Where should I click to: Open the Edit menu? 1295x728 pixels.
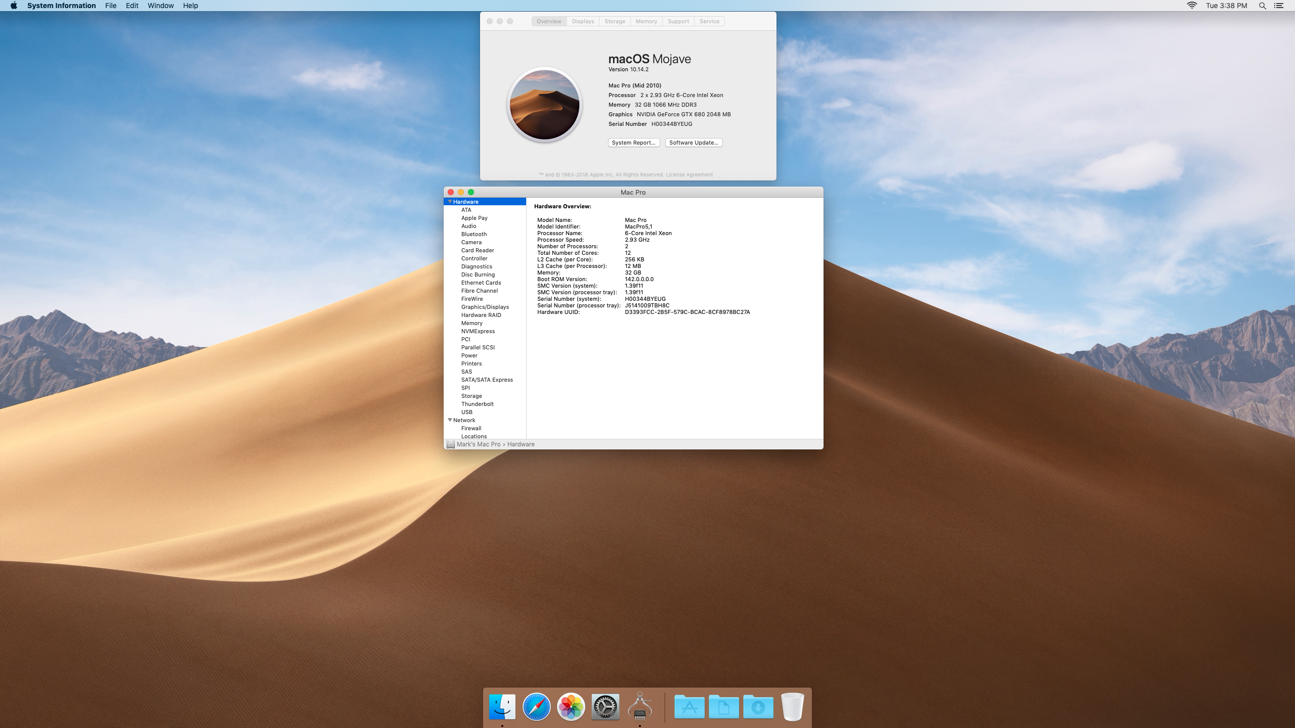132,6
